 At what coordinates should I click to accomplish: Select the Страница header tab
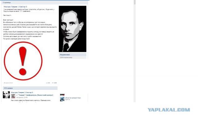[x=7, y=2]
